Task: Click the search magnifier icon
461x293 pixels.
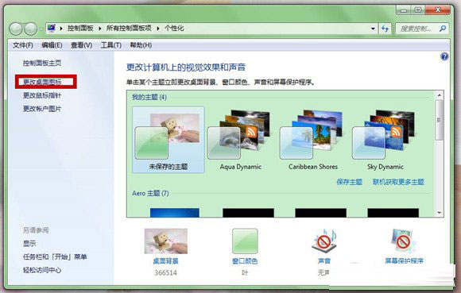Action: pyautogui.click(x=443, y=29)
